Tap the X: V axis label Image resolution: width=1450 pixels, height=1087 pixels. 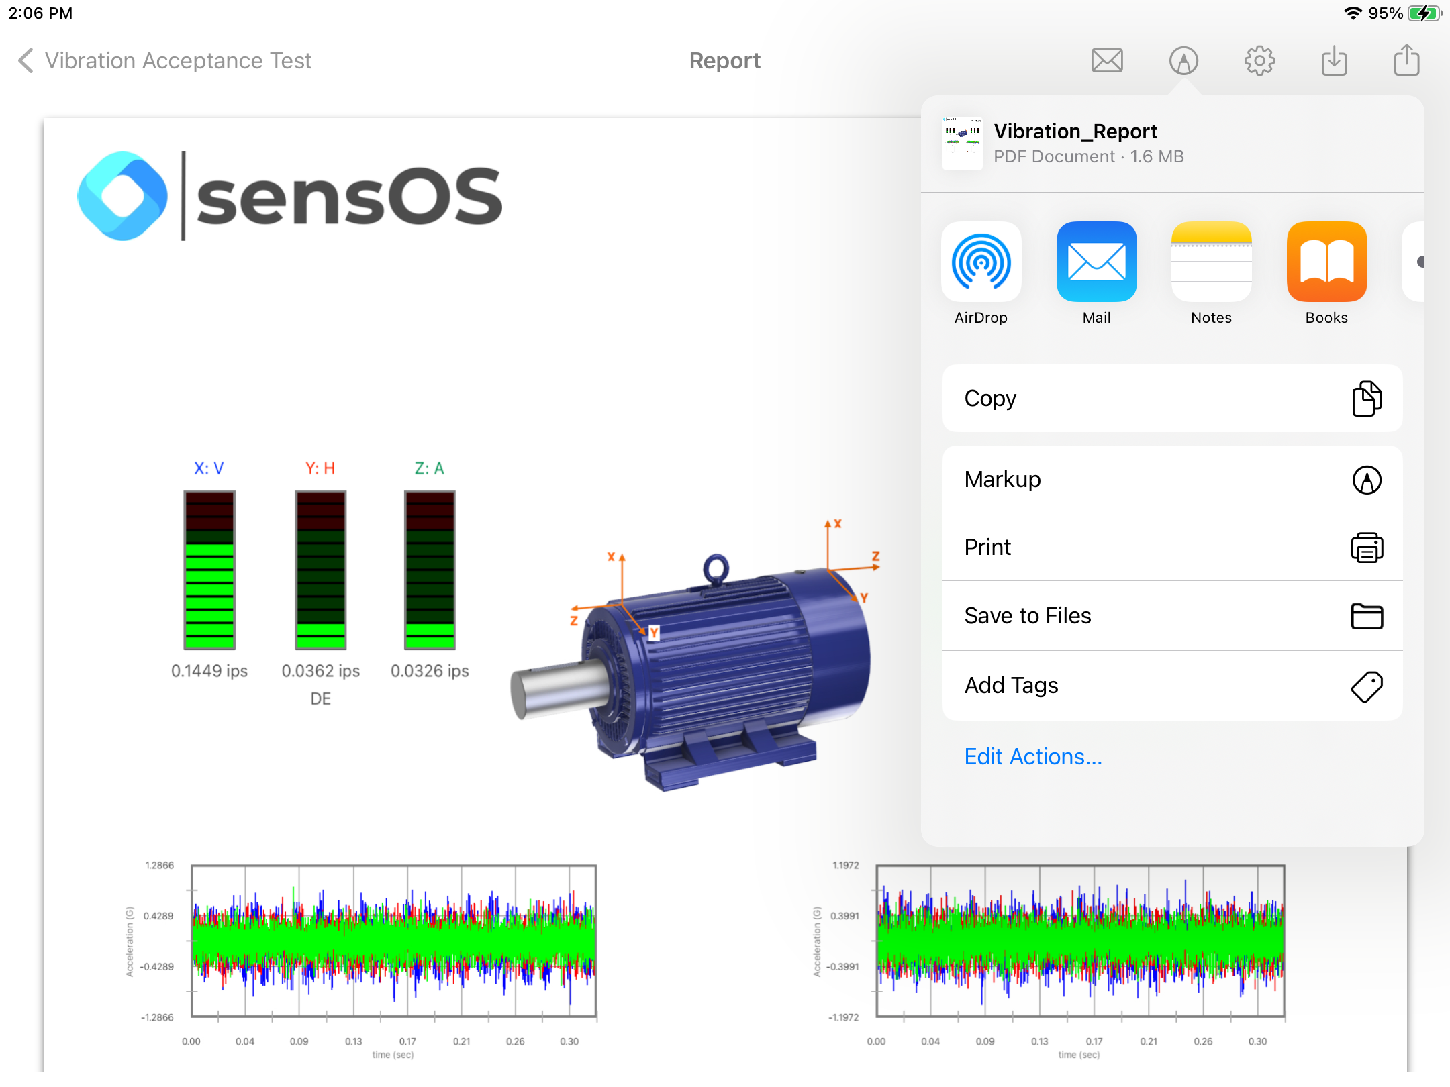point(209,468)
